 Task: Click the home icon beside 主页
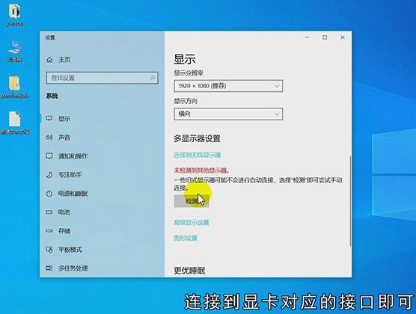click(49, 60)
